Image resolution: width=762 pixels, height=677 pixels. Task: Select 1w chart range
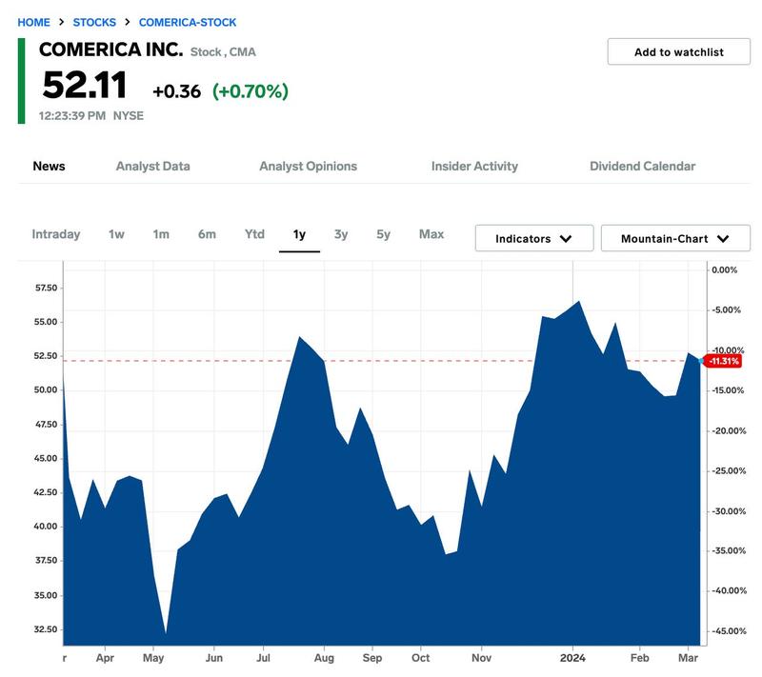click(116, 234)
